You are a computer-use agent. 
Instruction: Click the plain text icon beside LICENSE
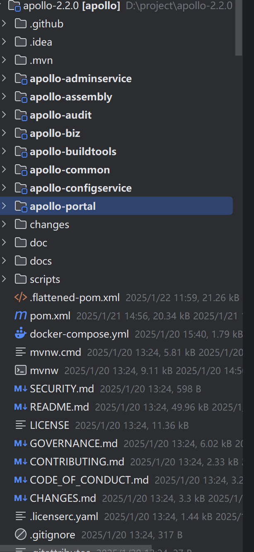click(x=20, y=425)
